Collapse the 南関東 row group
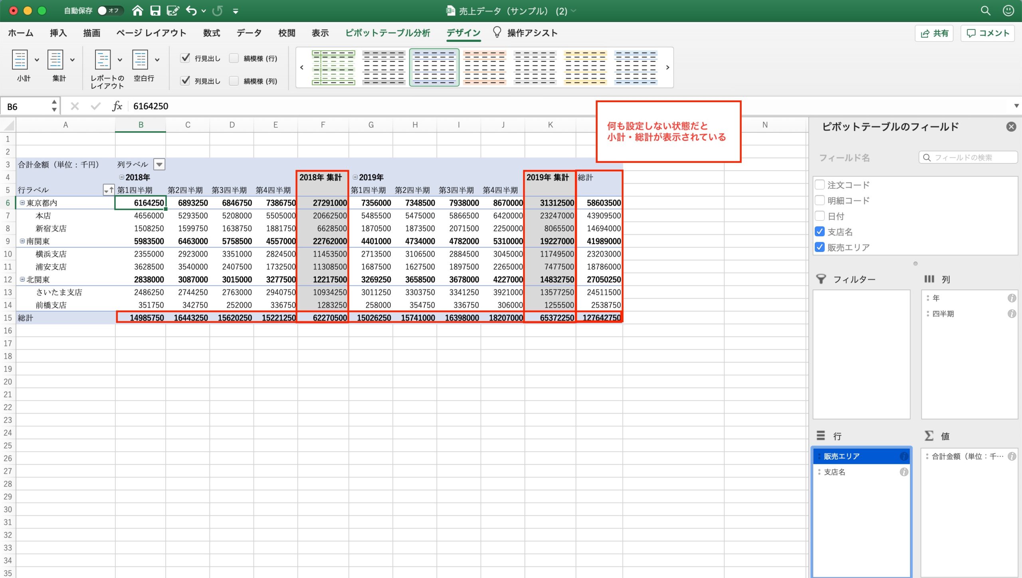1022x578 pixels. pos(22,241)
